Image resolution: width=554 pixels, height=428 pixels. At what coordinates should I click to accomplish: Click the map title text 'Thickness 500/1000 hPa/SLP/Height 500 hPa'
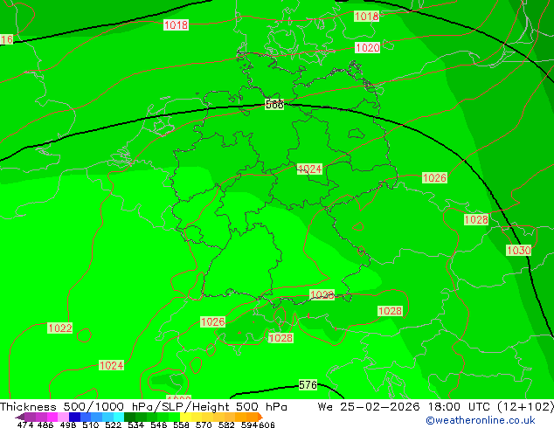point(143,407)
